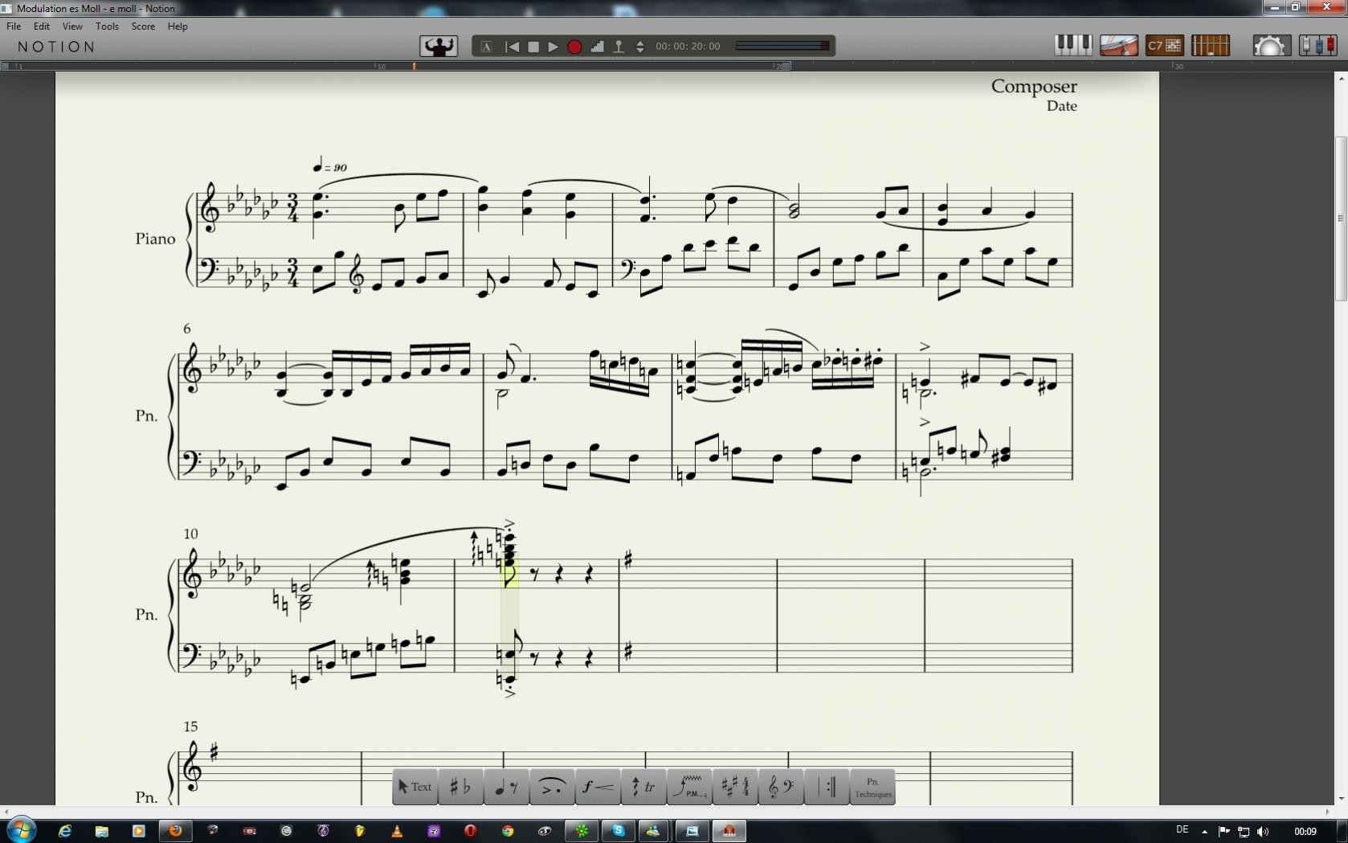Expand the accidentals sharp/flat palette

[460, 788]
